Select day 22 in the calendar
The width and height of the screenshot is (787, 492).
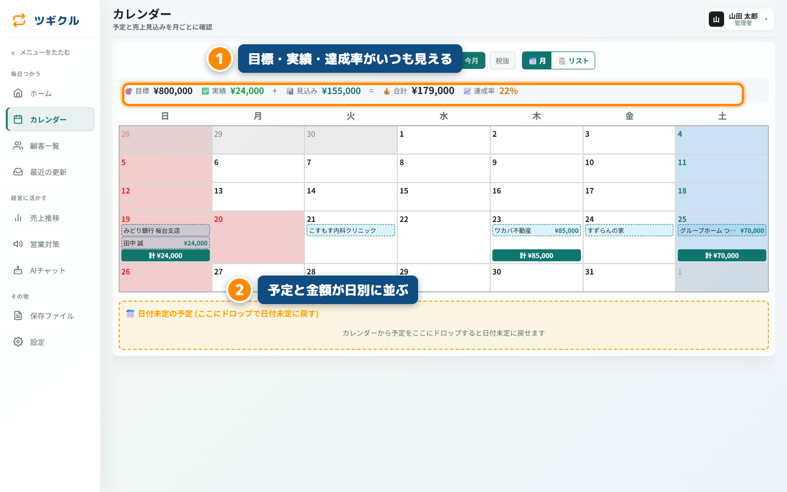[x=444, y=237]
